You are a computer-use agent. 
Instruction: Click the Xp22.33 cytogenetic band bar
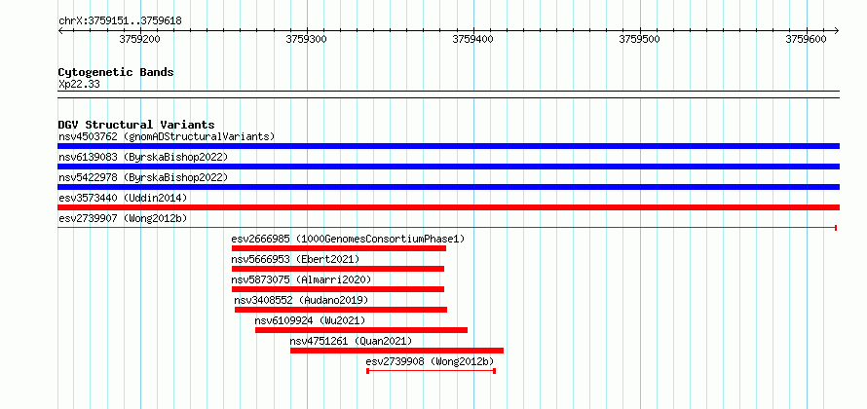point(448,94)
